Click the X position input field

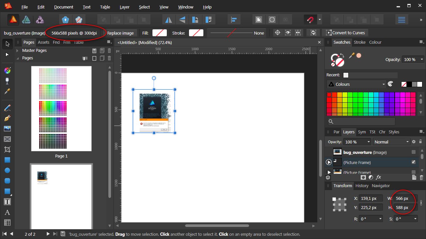click(x=371, y=198)
